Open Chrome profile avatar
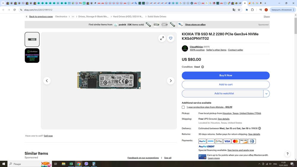Screen dimensions: 297x167 coord(266,10)
